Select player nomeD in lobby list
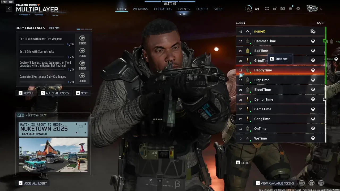The height and width of the screenshot is (191, 340). (280, 31)
